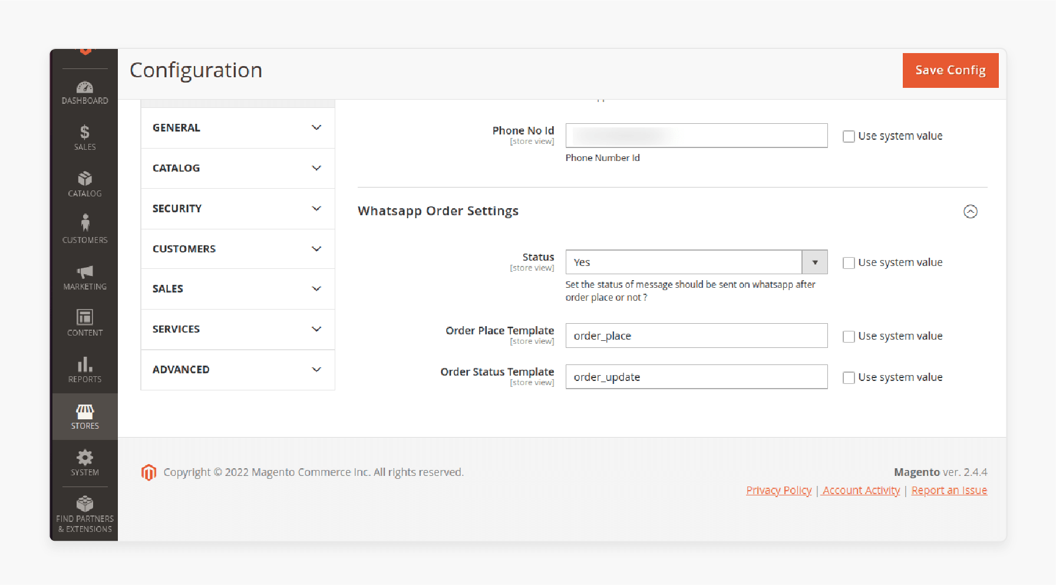Click the Magento logo in the footer
1056x585 pixels.
click(x=148, y=472)
